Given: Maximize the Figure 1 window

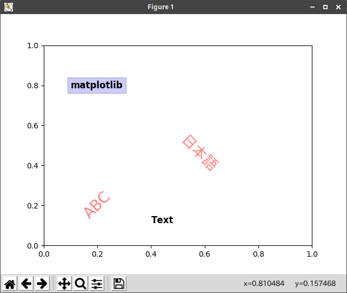Looking at the screenshot, I should coord(325,7).
